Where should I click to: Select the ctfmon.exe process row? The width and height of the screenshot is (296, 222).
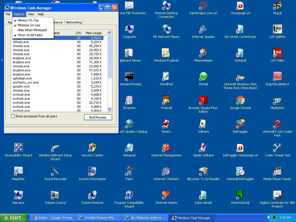[x=58, y=42]
